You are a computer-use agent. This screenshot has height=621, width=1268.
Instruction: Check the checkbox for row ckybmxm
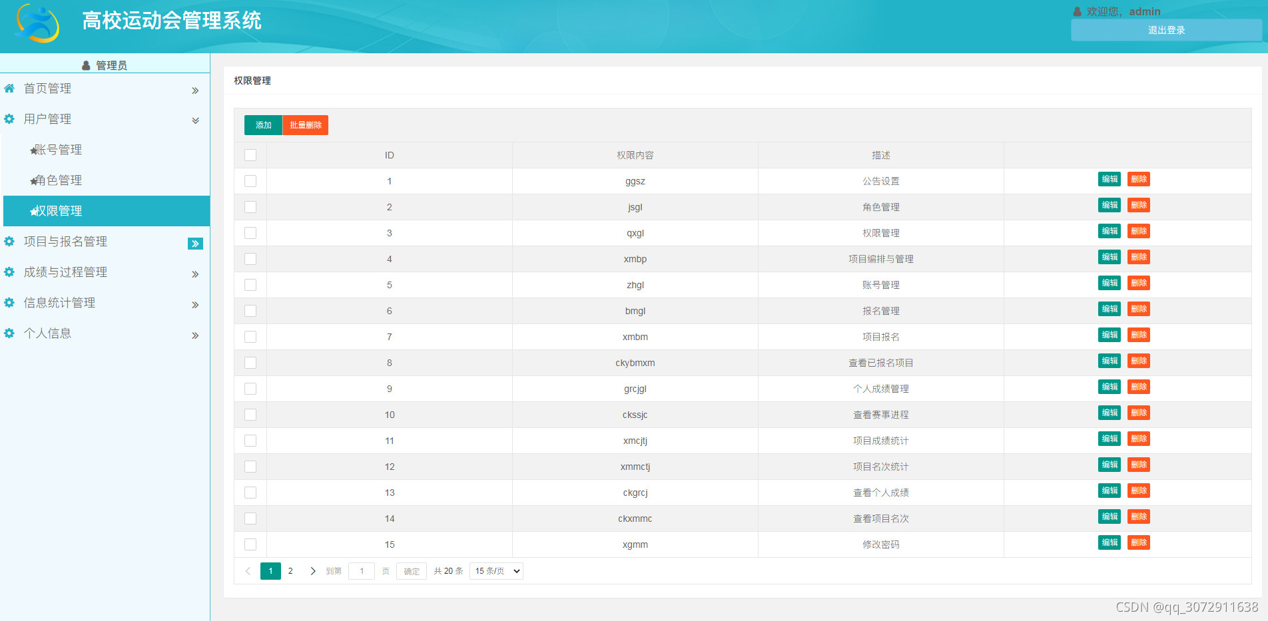[x=250, y=363]
